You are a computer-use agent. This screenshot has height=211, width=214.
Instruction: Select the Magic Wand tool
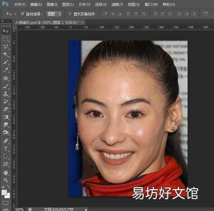(x=6, y=54)
